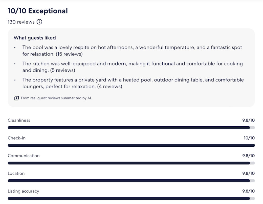Viewport: 263px width, 204px height.
Task: Click the Listing accuracy rating bar
Action: (131, 199)
